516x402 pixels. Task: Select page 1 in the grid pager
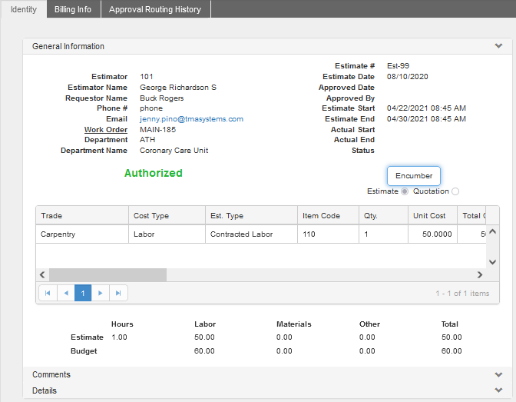pos(83,293)
